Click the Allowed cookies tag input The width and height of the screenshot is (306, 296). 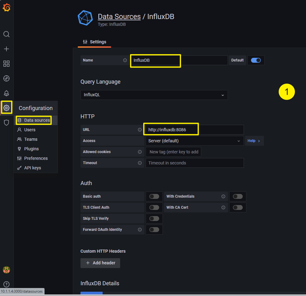point(174,152)
